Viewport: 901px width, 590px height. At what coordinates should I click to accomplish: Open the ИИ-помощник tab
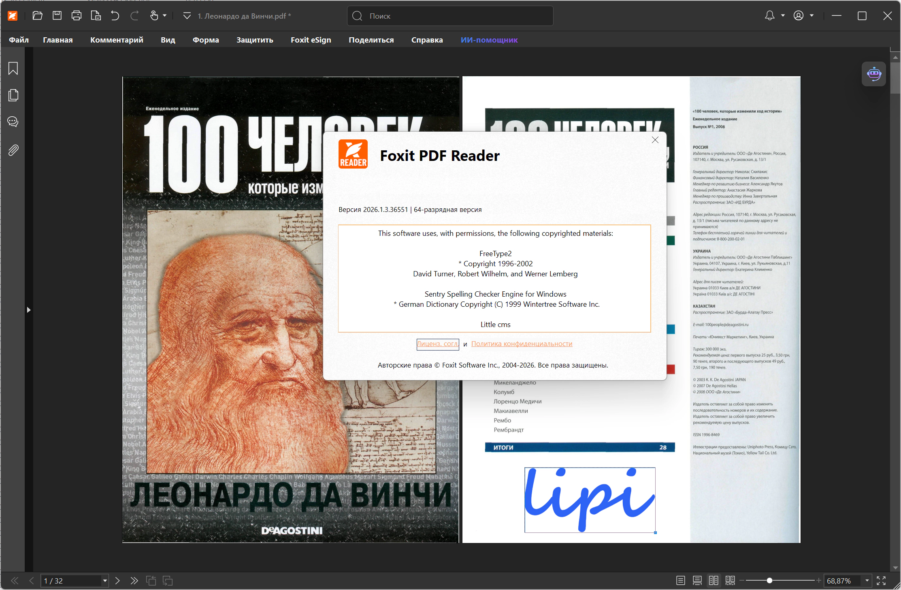(489, 40)
